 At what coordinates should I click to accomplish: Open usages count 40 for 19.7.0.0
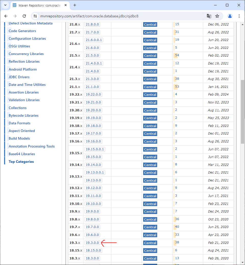point(177,227)
